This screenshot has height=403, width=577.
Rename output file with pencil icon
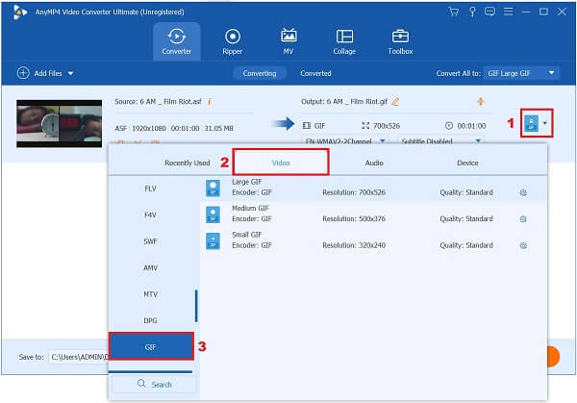point(395,102)
